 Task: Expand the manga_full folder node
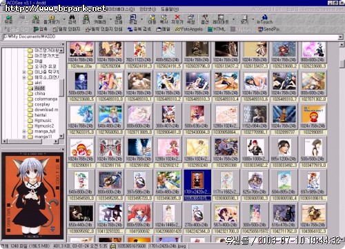pyautogui.click(x=24, y=131)
